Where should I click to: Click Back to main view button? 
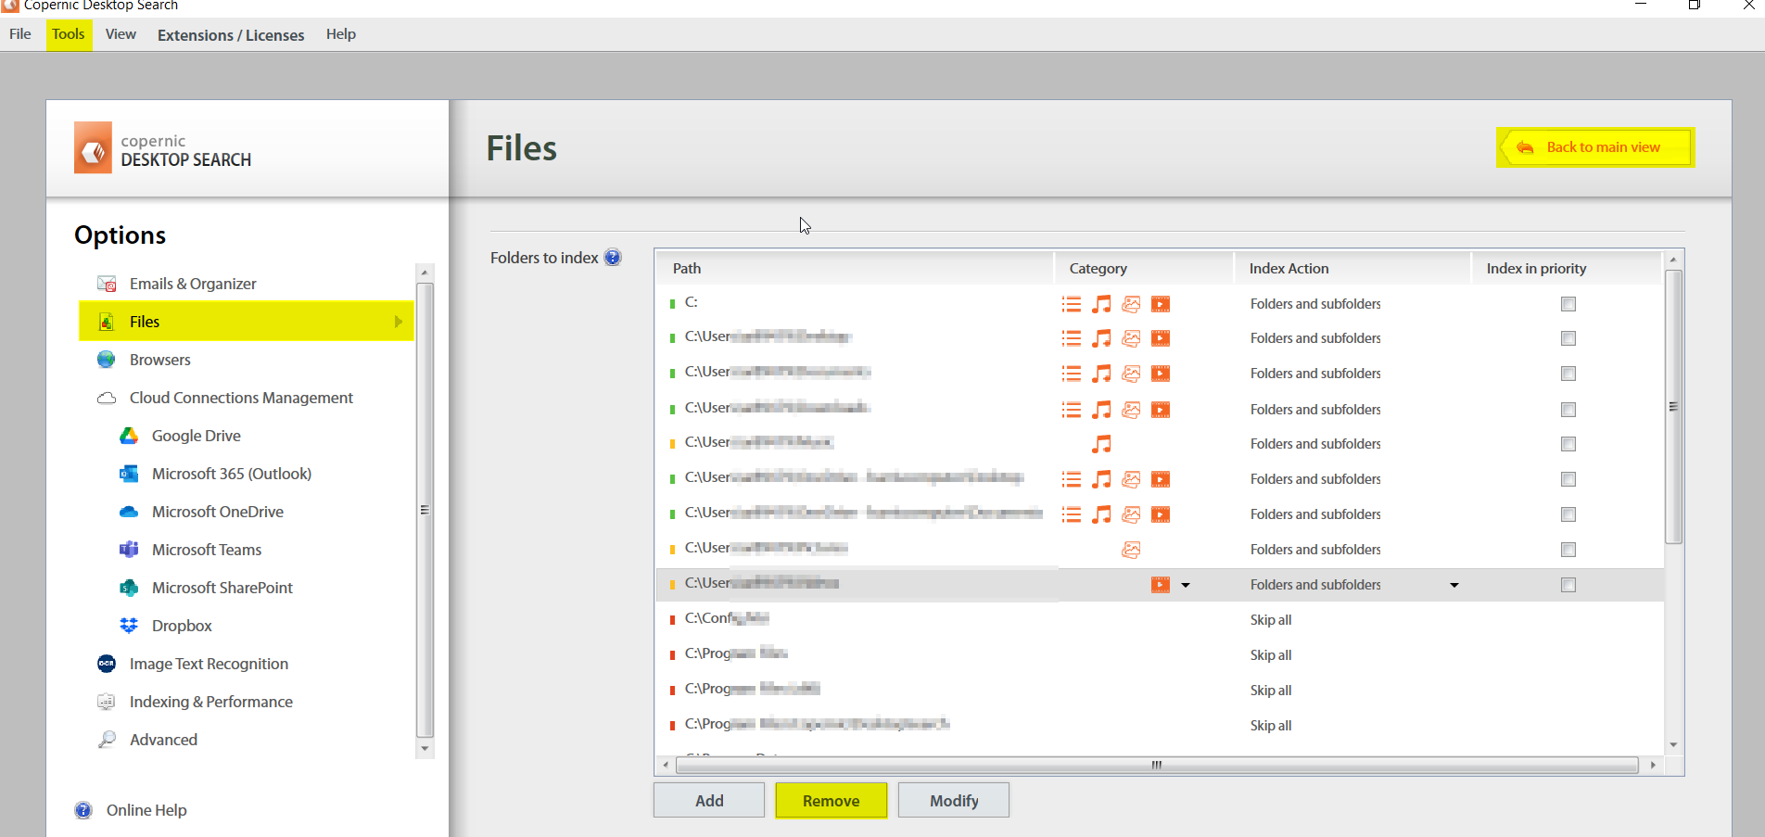coord(1595,147)
